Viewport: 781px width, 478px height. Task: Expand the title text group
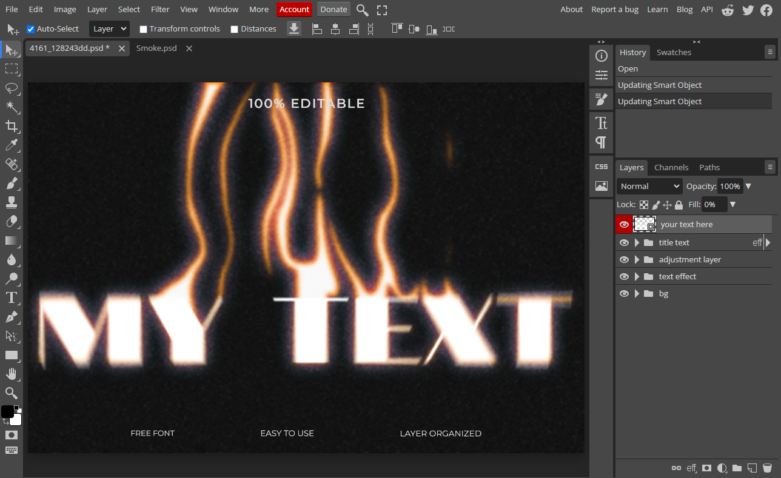[x=637, y=242]
